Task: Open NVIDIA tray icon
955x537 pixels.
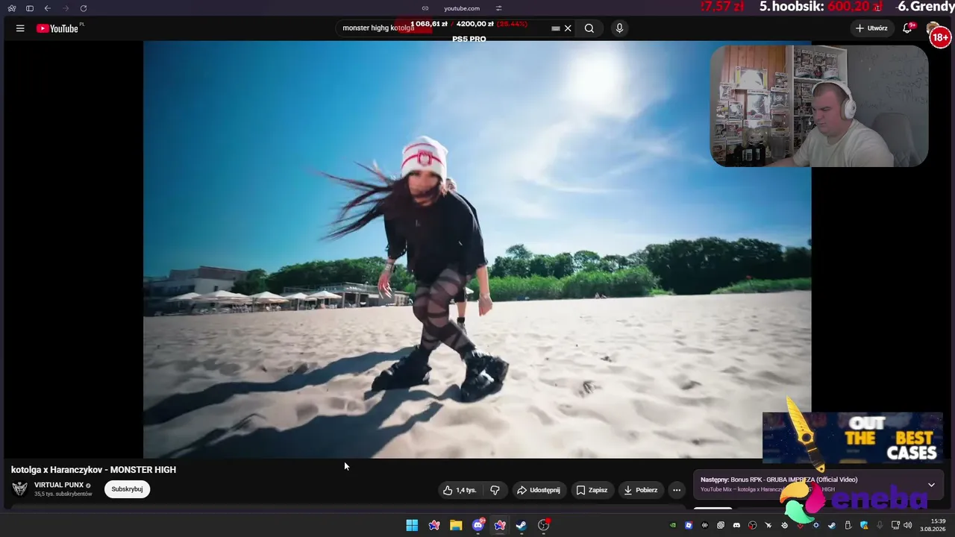Action: coord(673,525)
